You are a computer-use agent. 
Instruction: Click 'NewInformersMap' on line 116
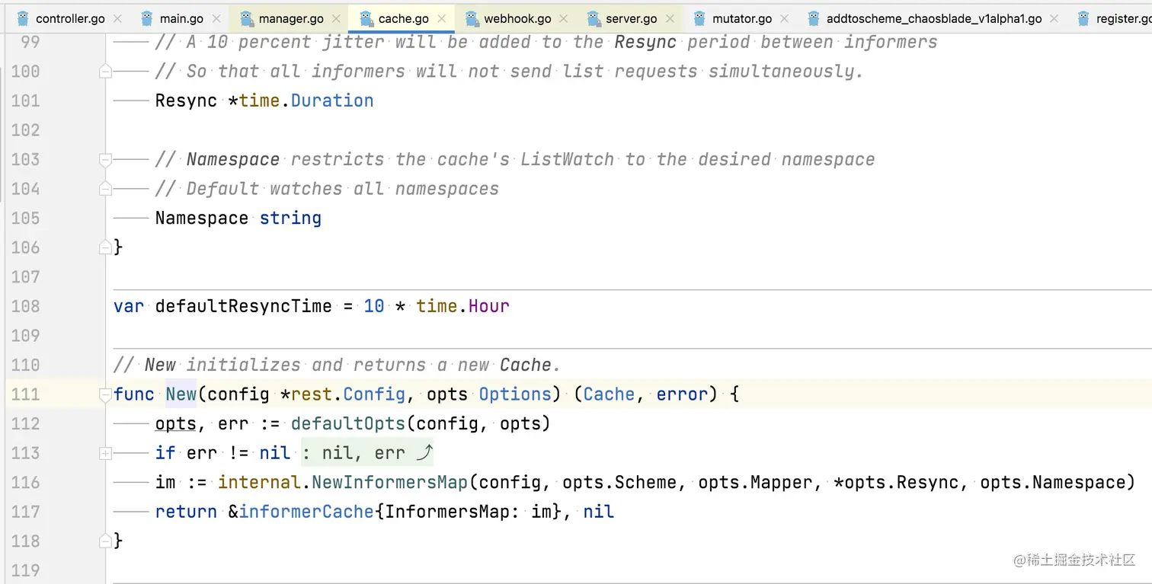389,482
